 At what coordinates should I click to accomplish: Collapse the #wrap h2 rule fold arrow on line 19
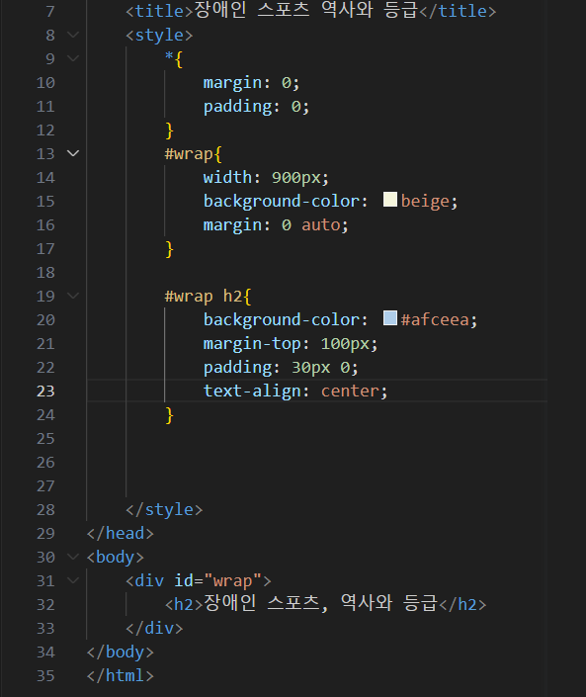pyautogui.click(x=73, y=296)
